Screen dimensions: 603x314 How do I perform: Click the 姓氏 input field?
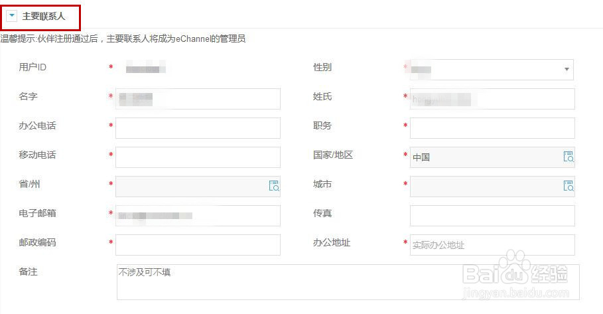[x=492, y=99]
